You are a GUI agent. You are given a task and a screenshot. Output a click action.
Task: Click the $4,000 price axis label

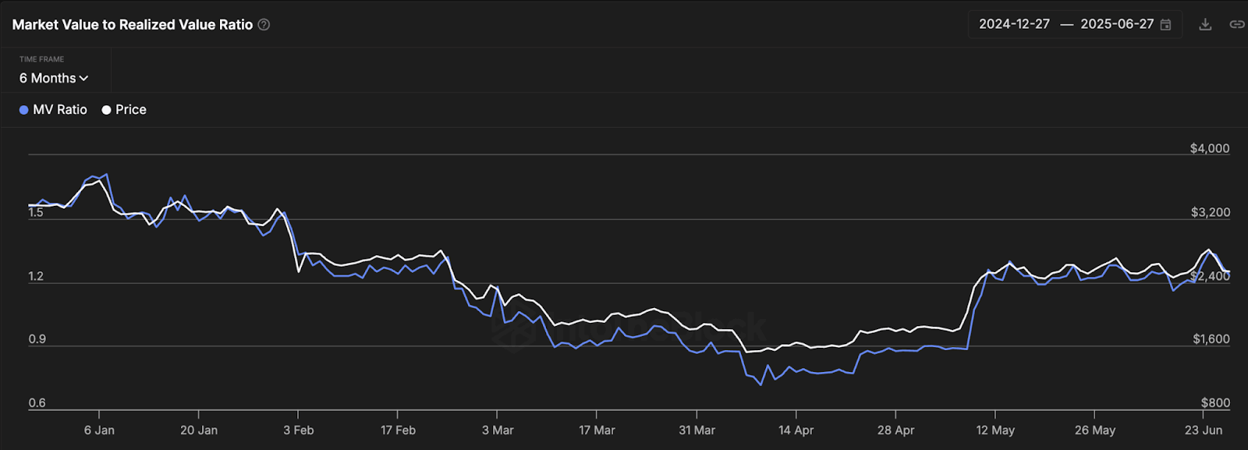(1210, 148)
